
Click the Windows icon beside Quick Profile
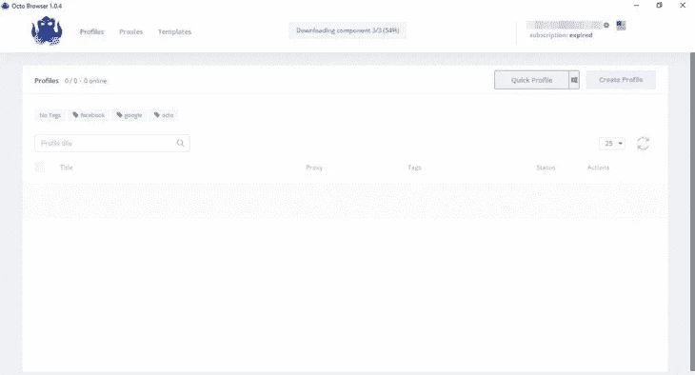point(574,80)
